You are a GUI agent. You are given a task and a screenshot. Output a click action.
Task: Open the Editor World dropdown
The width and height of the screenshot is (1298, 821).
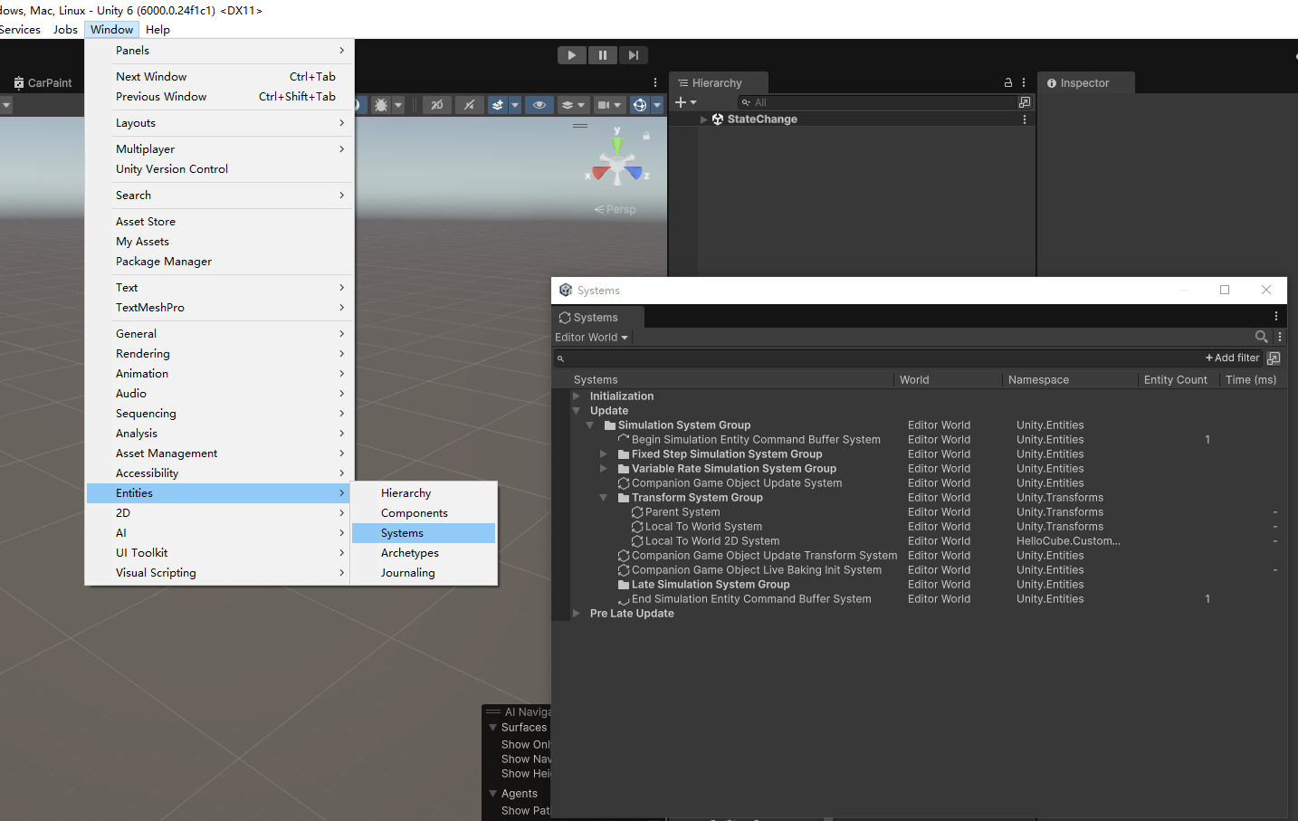[591, 338]
